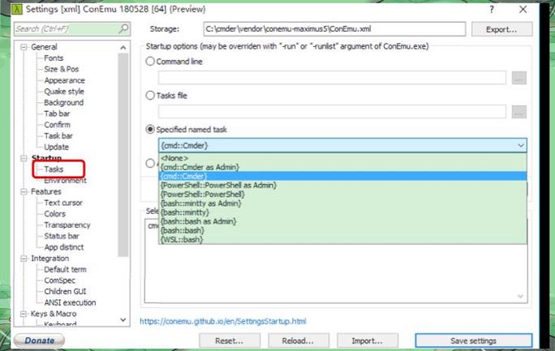Viewport: 555px width, 351px height.
Task: Choose {bash::bash as Admin} option
Action: 342,221
